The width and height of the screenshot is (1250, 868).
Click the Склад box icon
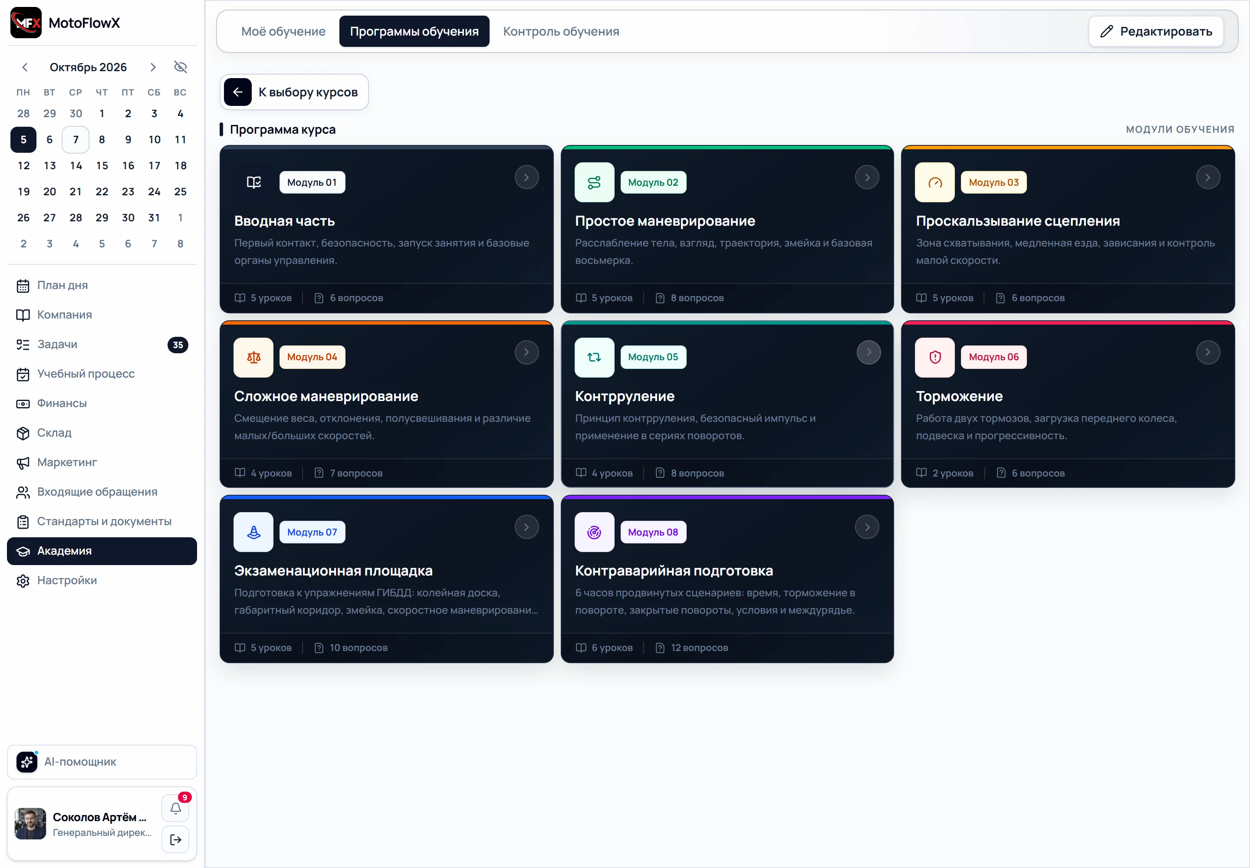pos(23,433)
